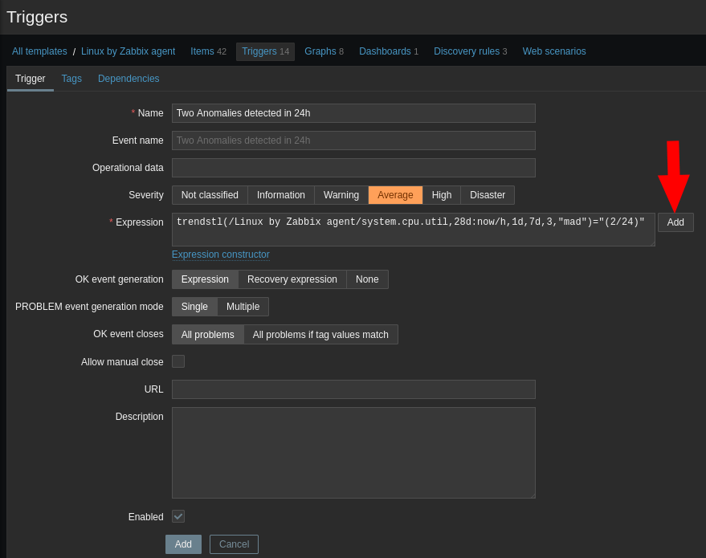Switch to the Tags tab

click(71, 79)
